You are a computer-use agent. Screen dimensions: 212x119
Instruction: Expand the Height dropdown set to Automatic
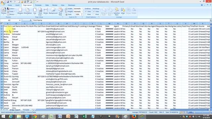pyautogui.click(x=82, y=12)
